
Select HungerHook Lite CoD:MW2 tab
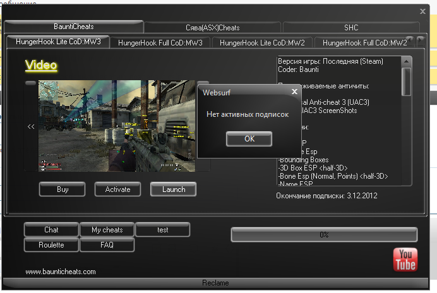click(x=262, y=43)
